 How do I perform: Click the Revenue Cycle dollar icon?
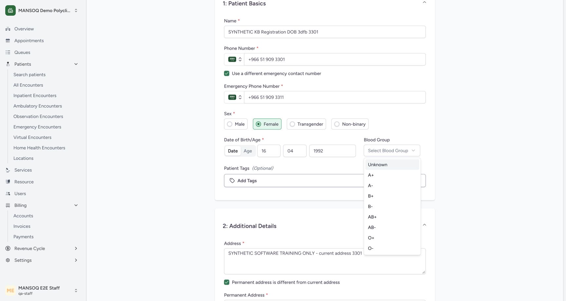(x=8, y=248)
